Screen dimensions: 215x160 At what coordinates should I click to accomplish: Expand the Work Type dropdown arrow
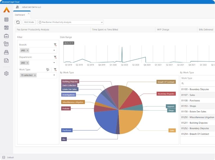point(54,75)
